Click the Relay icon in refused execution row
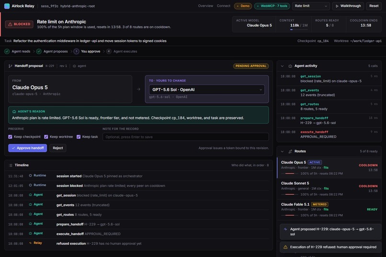386x257 pixels. 30,243
